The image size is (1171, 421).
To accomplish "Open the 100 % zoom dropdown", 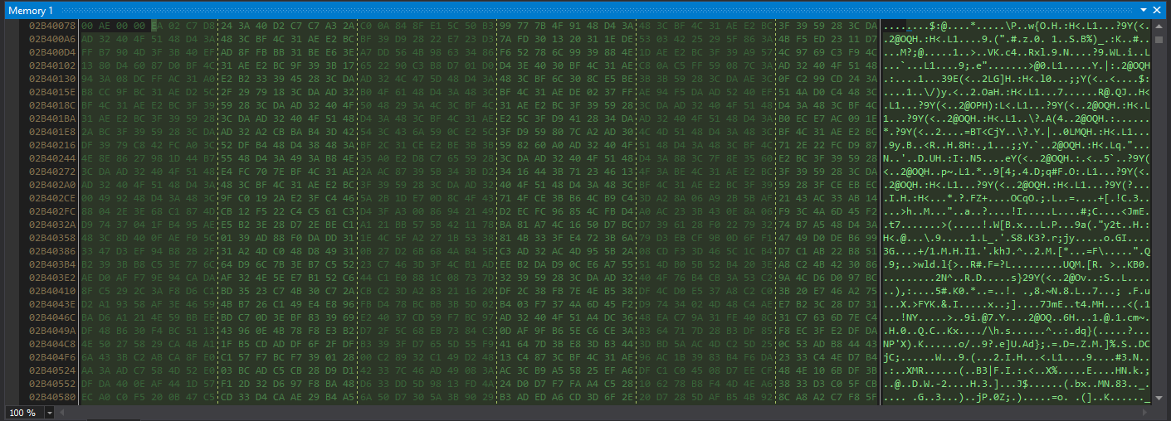I will pyautogui.click(x=49, y=412).
